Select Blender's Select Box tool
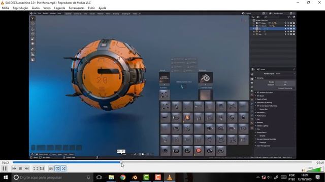 [32, 19]
